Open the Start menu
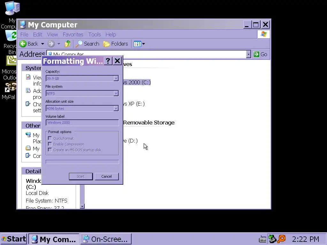This screenshot has width=327, height=245. (x=14, y=239)
